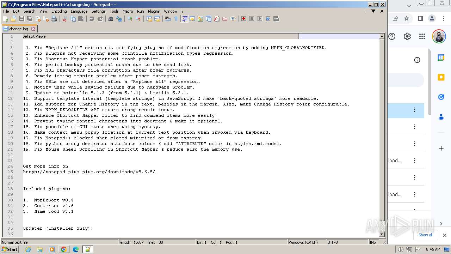Create a new document via New toolbar icon
451x254 pixels.
tap(6, 19)
